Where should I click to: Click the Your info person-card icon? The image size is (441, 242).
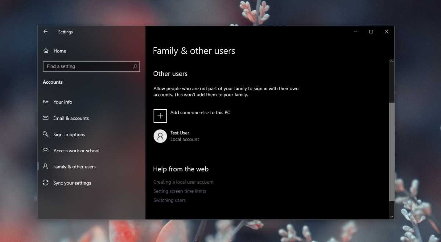(x=46, y=102)
